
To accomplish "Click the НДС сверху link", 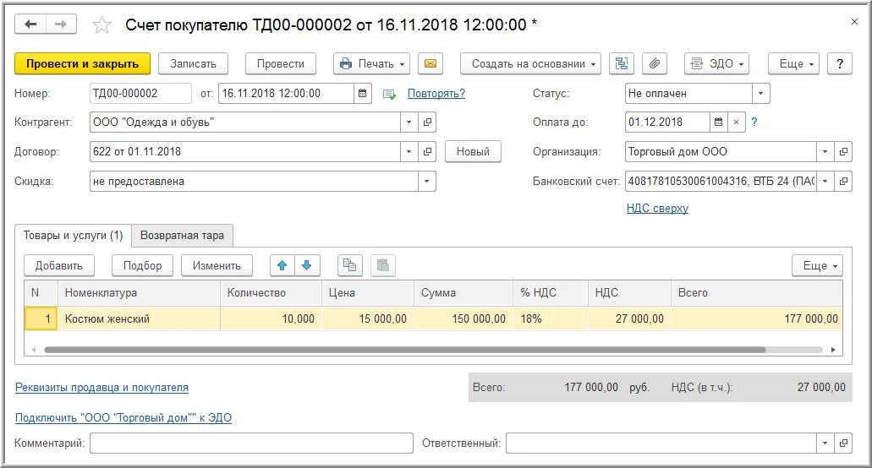I will [657, 208].
